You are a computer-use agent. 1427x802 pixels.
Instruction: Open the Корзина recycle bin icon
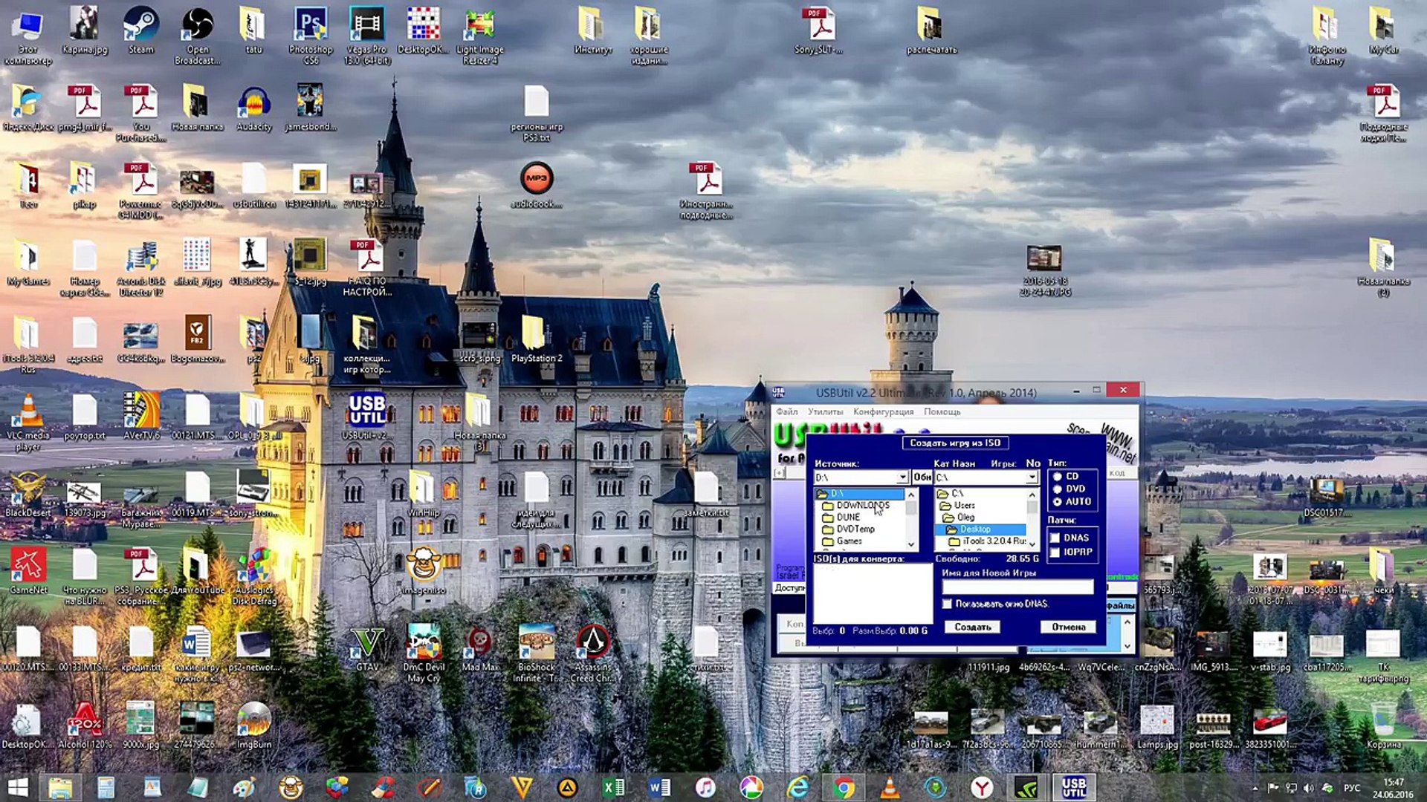pos(1383,726)
